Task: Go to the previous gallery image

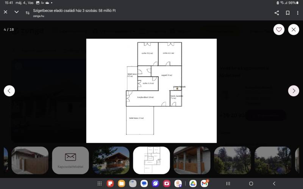Action: pos(9,91)
